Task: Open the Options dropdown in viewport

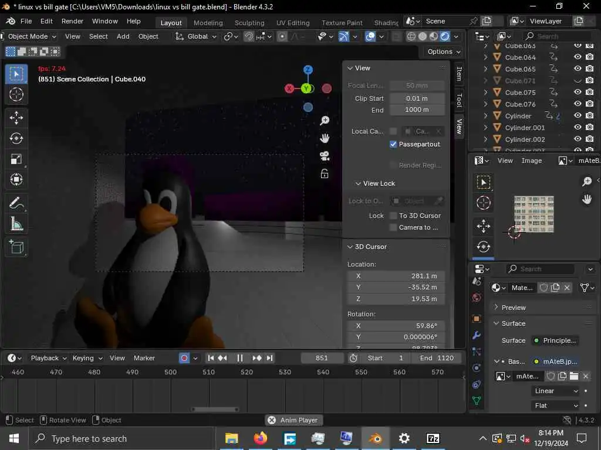Action: point(443,52)
